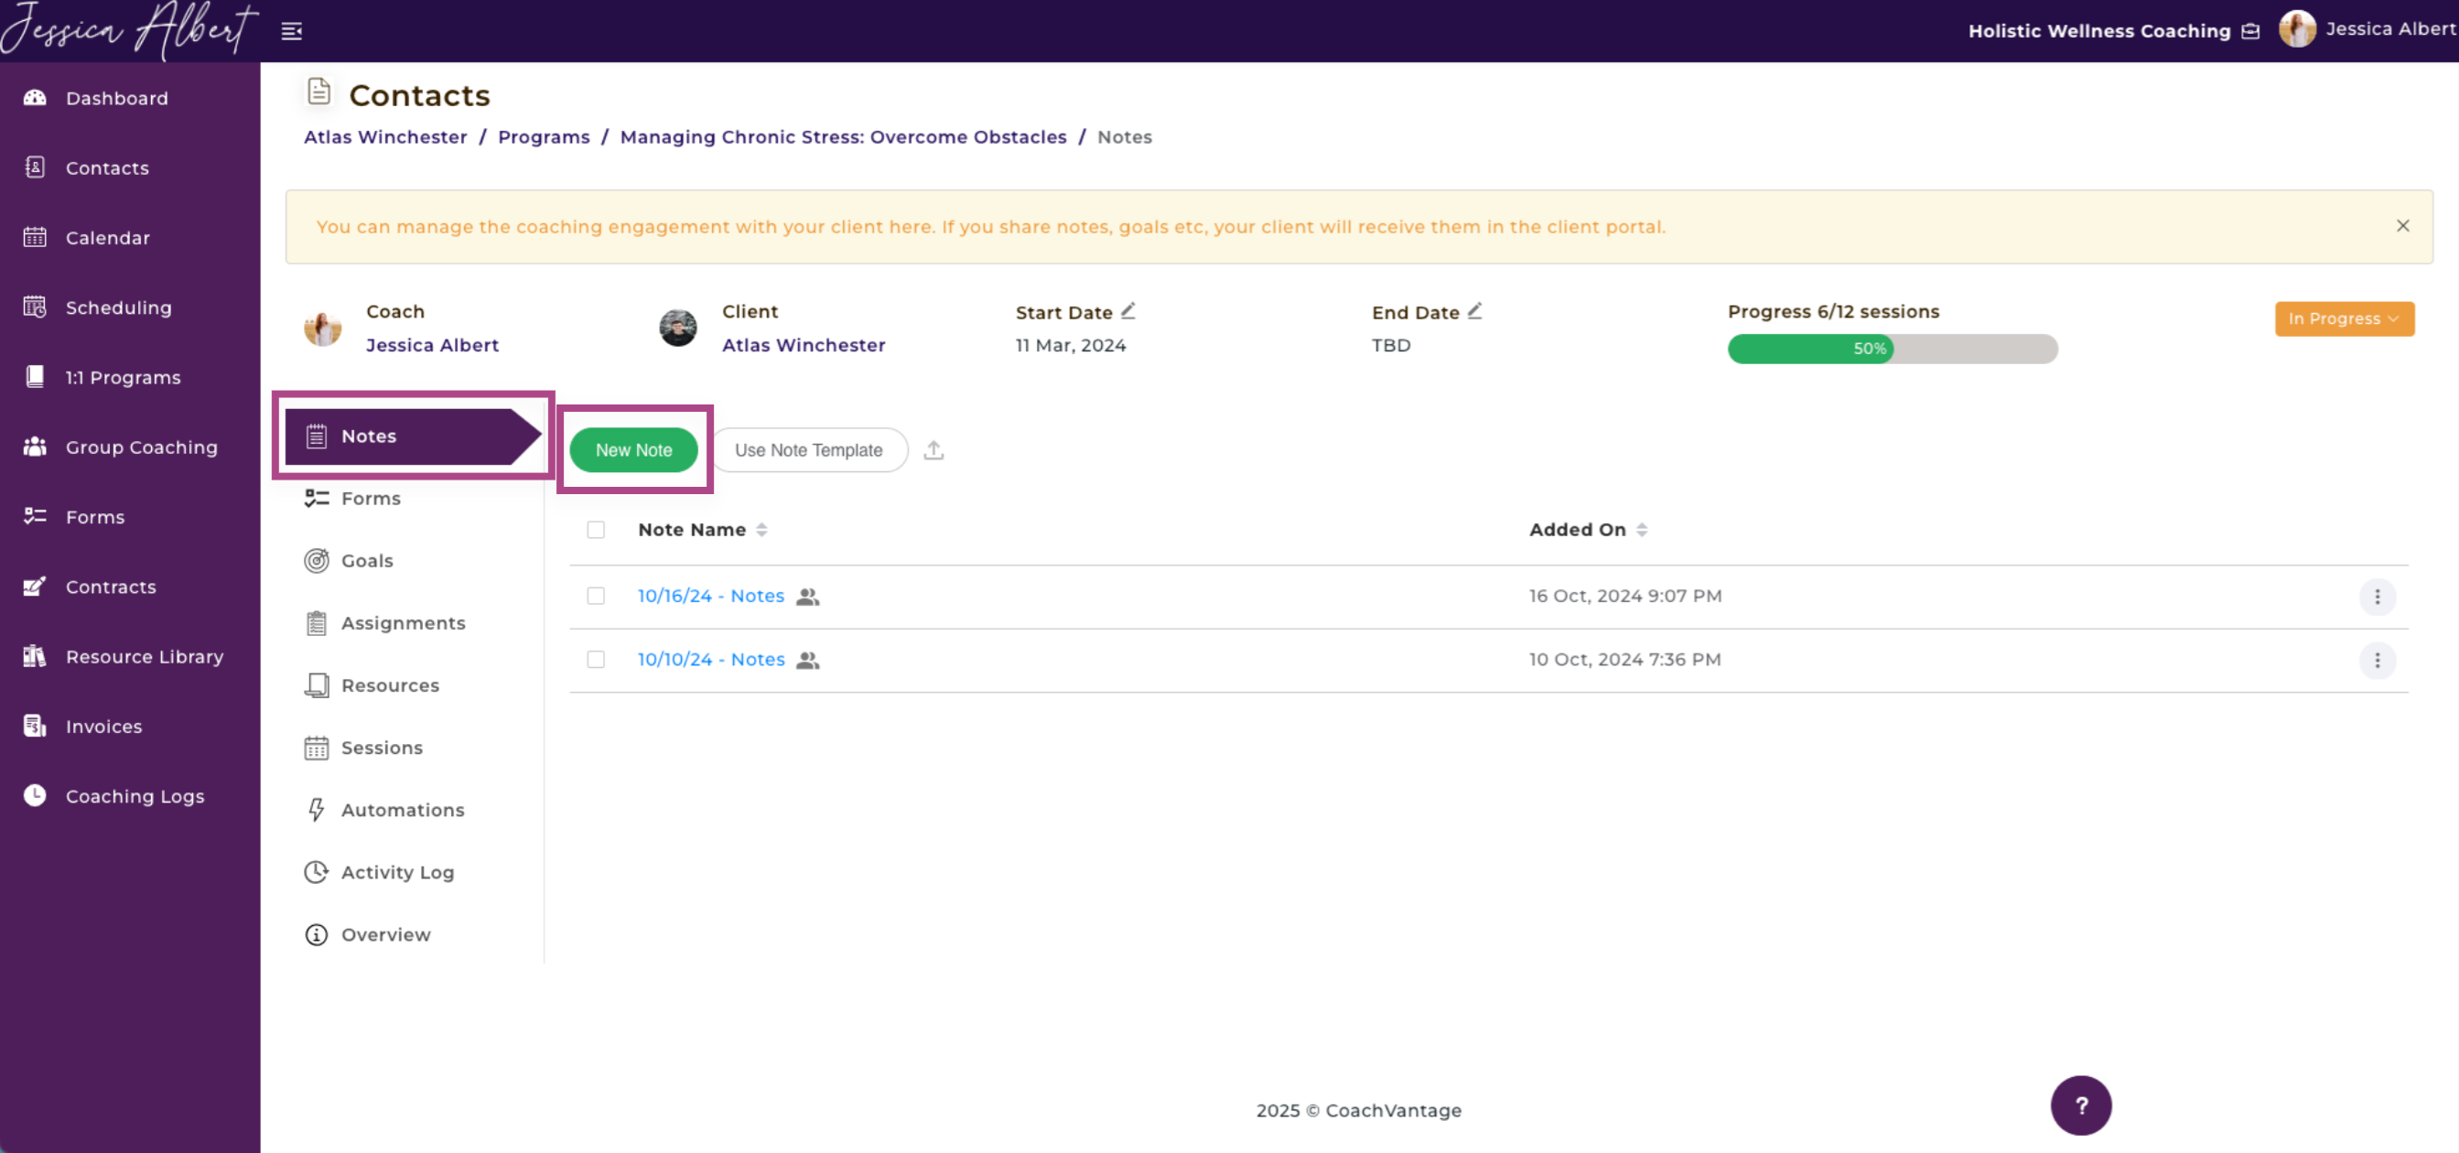
Task: Open the In Progress status dropdown
Action: click(2345, 318)
